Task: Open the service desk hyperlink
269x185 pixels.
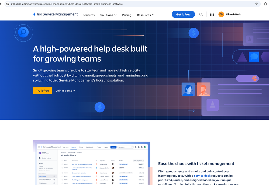Action: point(202,176)
